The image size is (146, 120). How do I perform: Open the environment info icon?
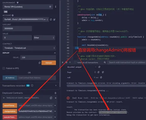[56, 7]
